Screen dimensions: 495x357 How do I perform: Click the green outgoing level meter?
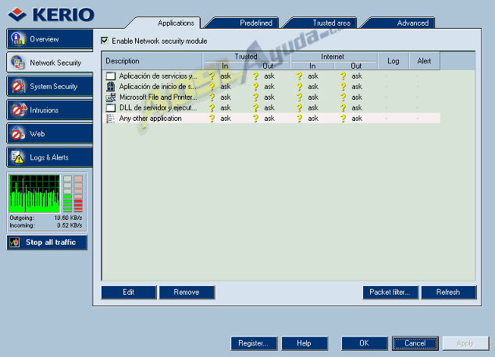68,194
